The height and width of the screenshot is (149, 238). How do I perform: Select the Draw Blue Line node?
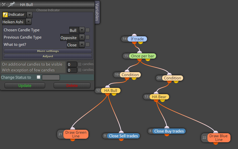[219, 138]
